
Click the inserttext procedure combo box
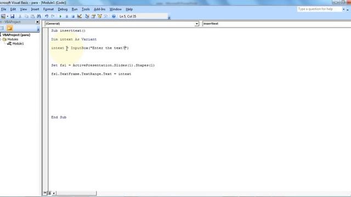(276, 24)
